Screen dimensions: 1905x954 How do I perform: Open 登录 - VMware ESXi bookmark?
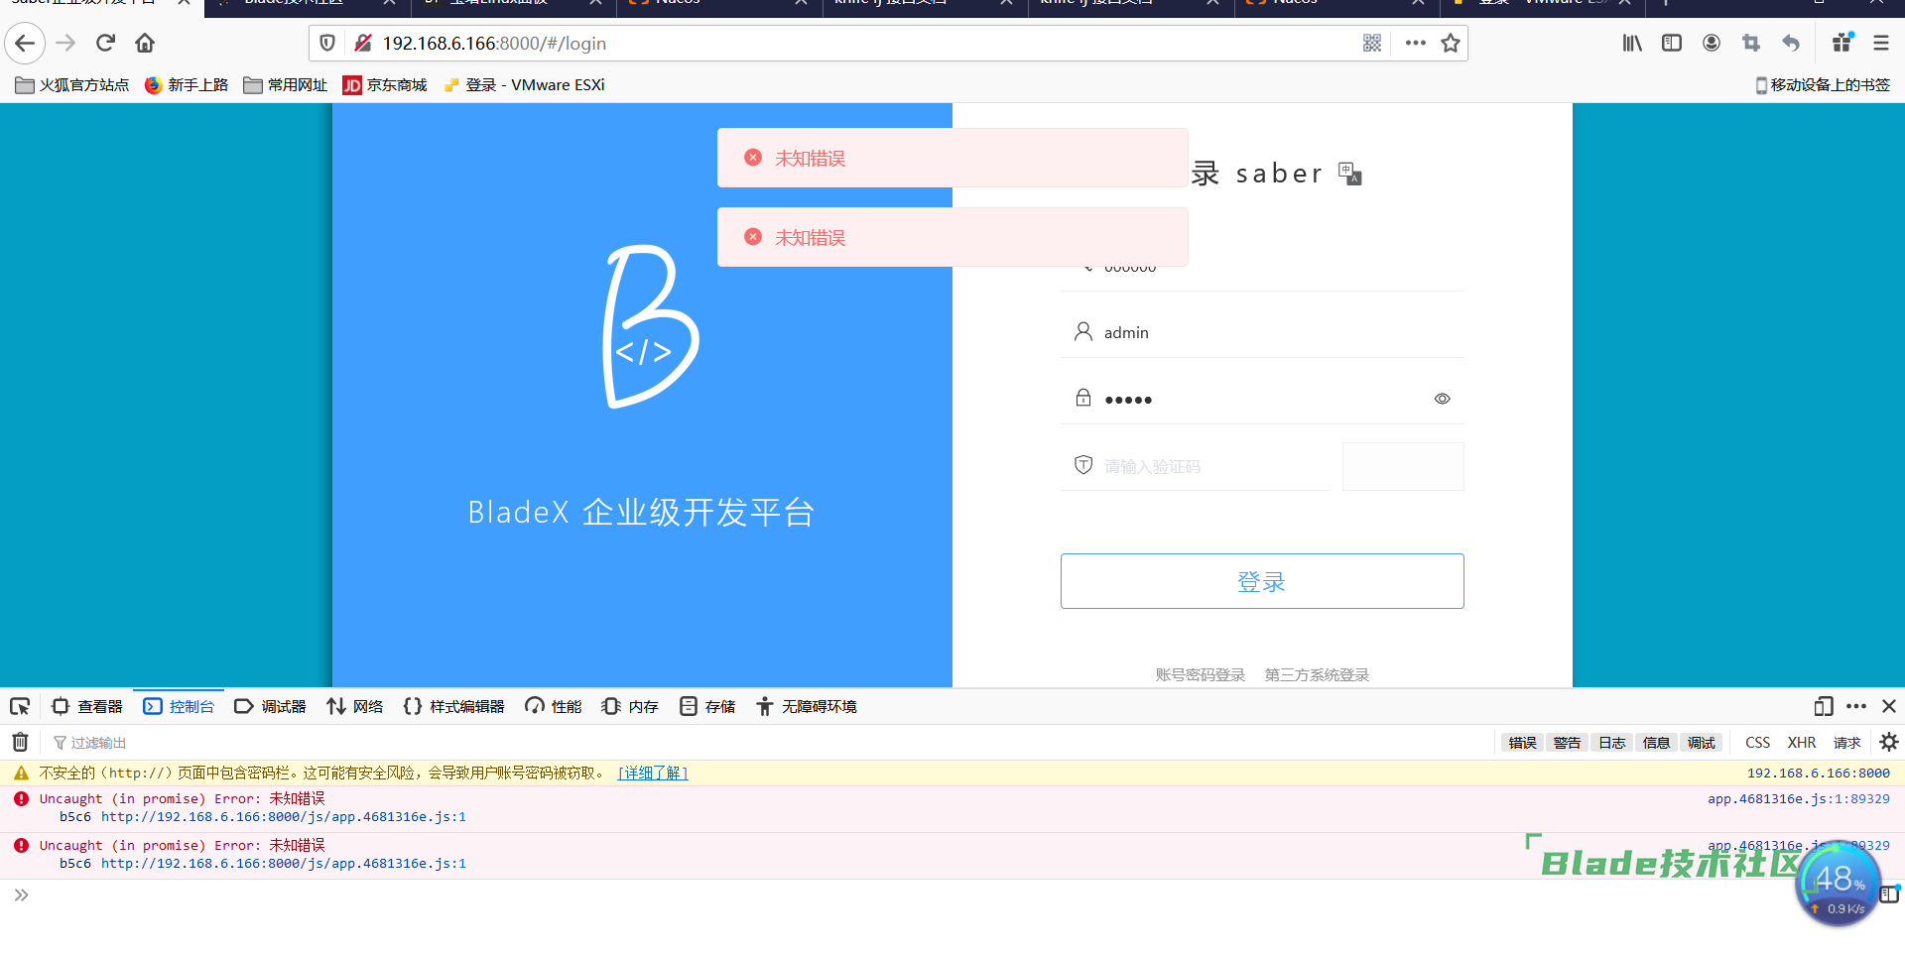(524, 85)
